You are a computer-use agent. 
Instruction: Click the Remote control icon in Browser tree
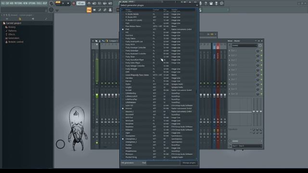point(6,42)
